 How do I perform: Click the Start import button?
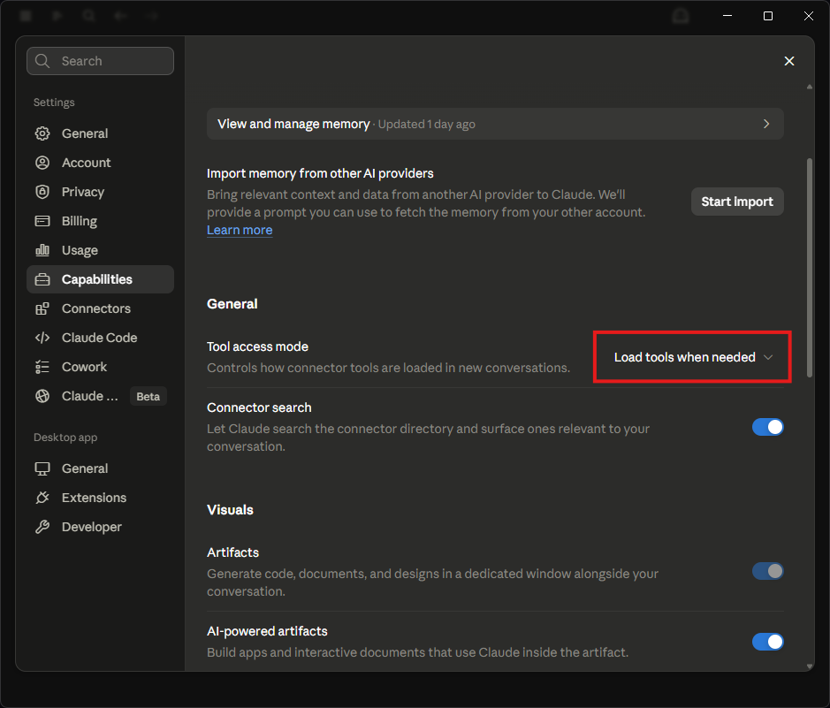point(737,202)
